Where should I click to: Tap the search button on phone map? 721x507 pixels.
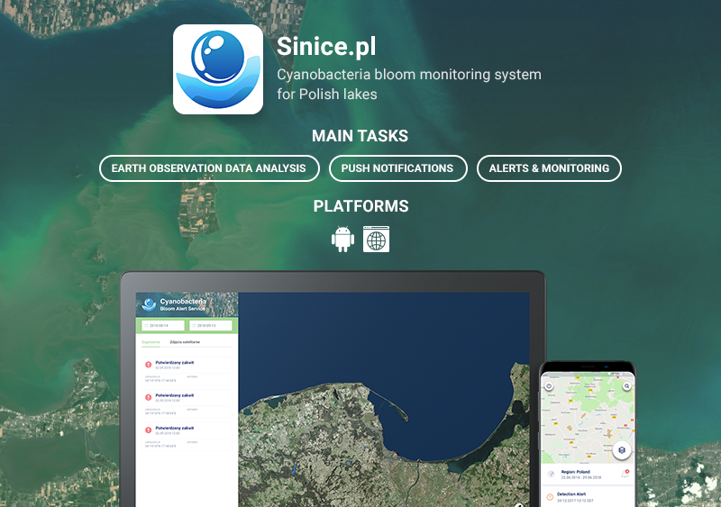pos(626,386)
